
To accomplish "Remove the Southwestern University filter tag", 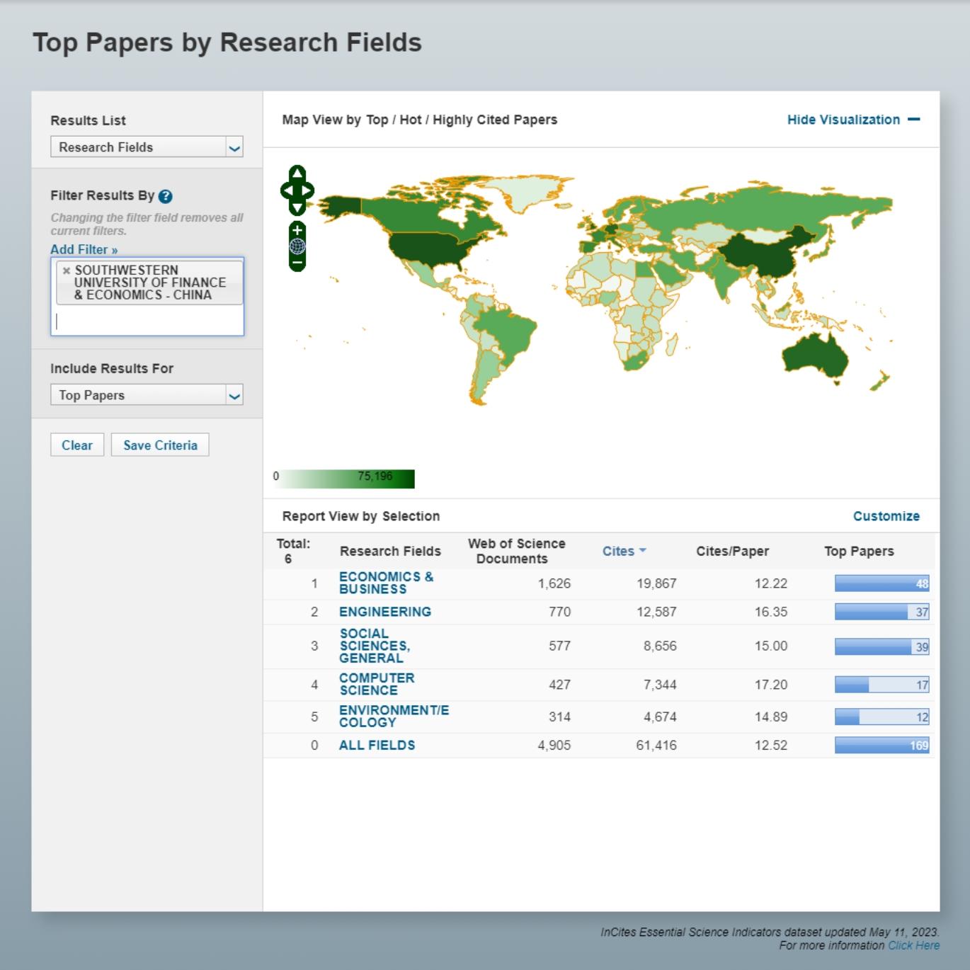I will (x=67, y=270).
